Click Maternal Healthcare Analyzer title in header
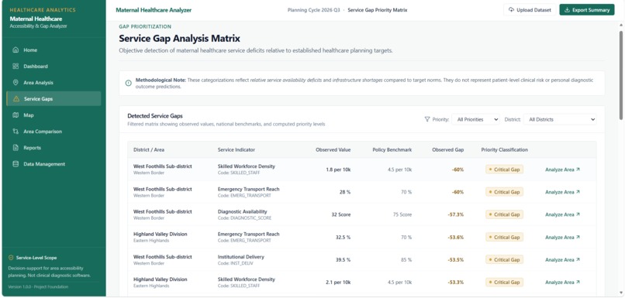Image resolution: width=625 pixels, height=298 pixels. (154, 10)
